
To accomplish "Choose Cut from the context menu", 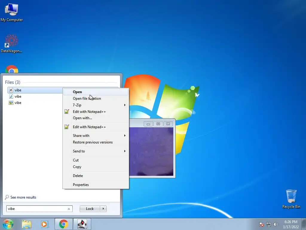I will (96, 160).
